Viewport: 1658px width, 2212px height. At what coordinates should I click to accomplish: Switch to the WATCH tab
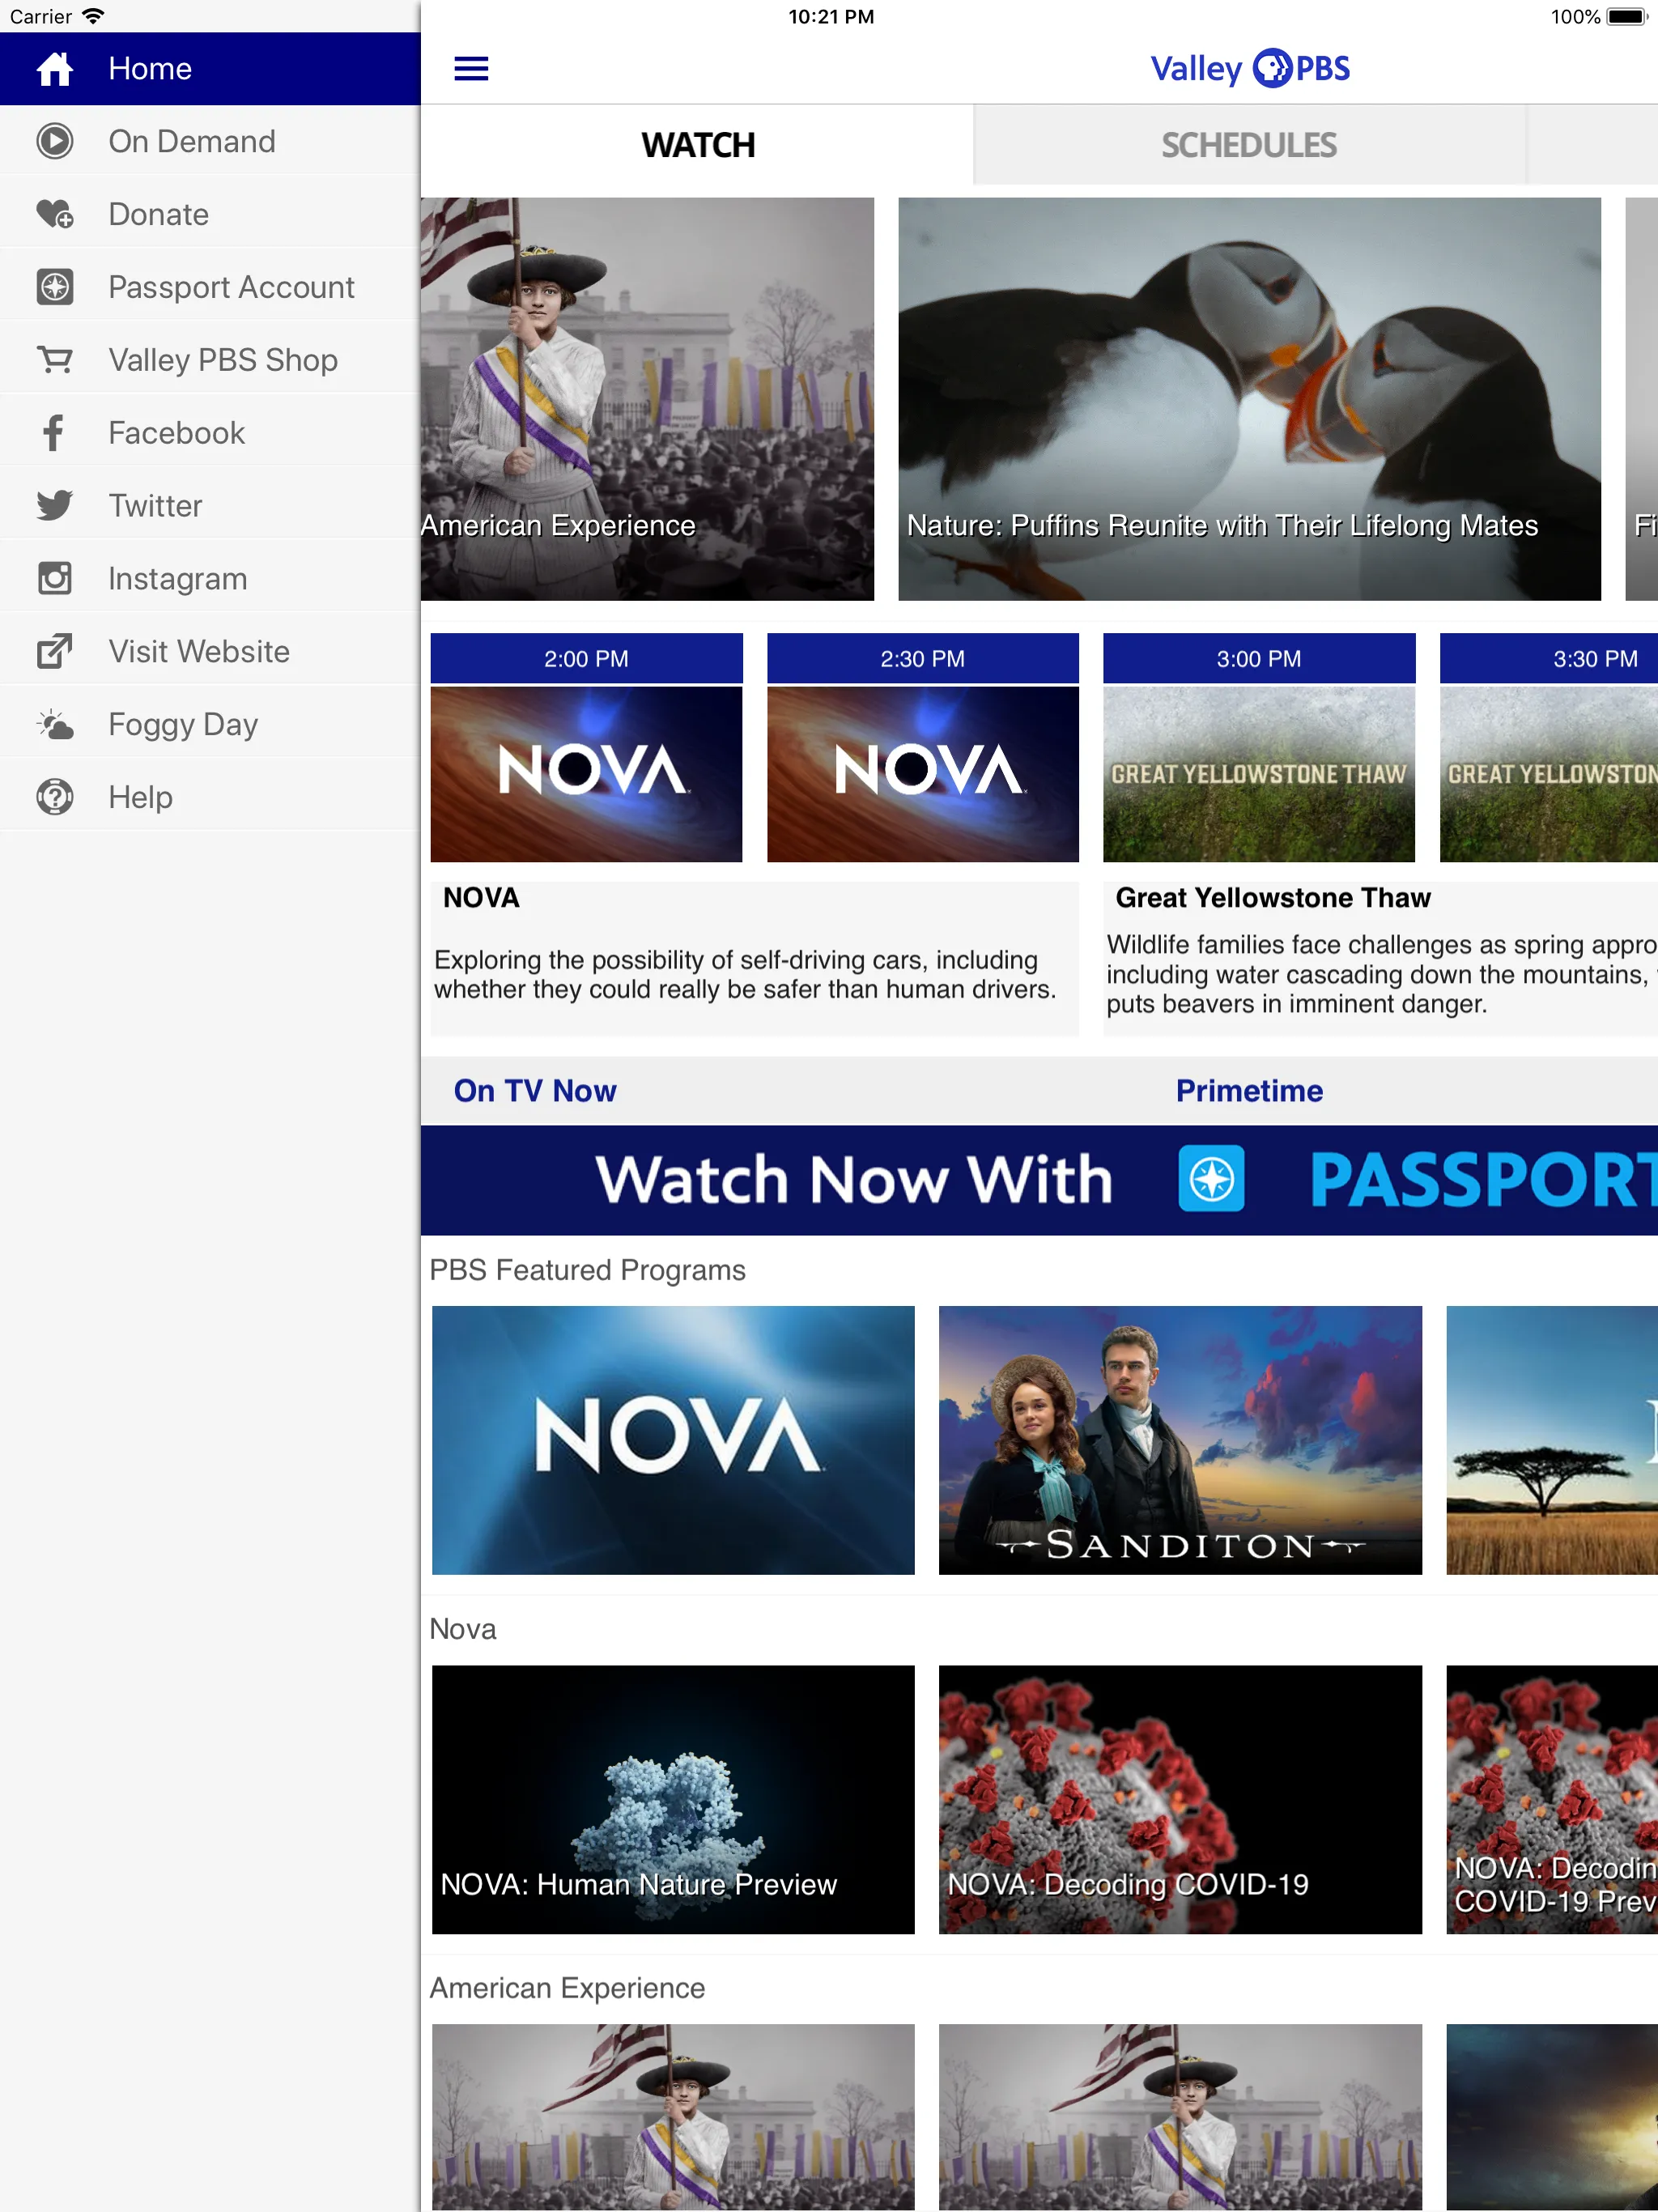point(697,145)
